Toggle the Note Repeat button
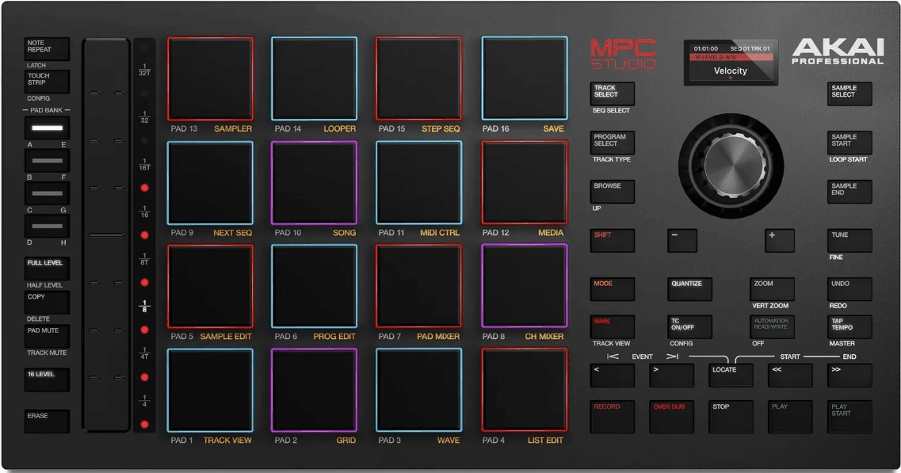Viewport: 901px width, 473px height. tap(47, 49)
